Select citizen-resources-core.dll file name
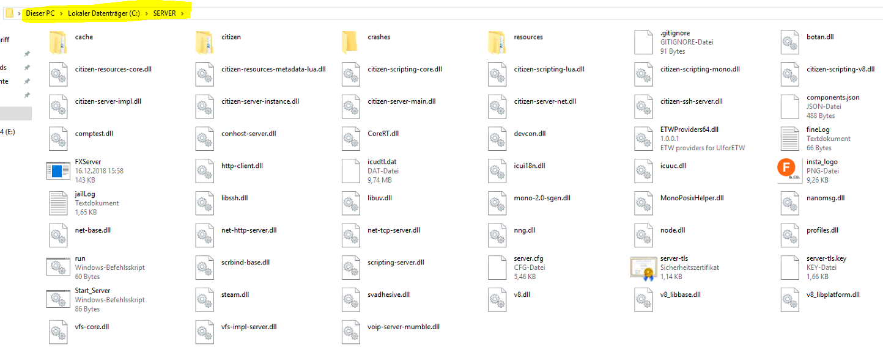 click(x=113, y=69)
